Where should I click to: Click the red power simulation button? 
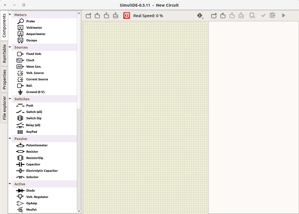[127, 16]
